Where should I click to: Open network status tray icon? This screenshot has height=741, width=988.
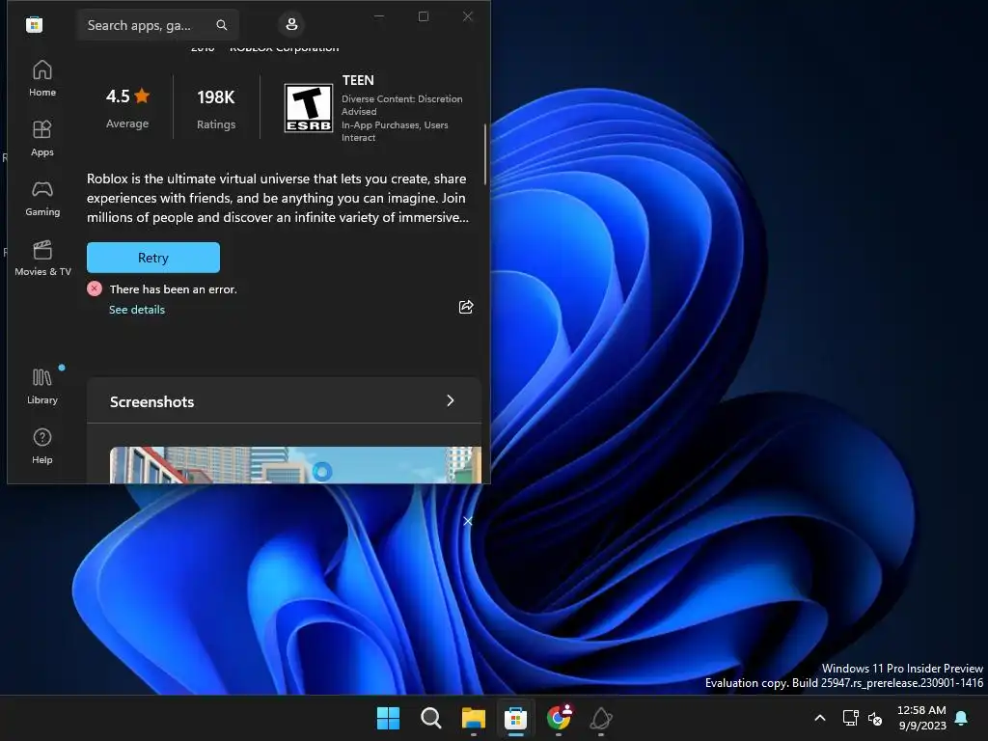[x=851, y=718]
